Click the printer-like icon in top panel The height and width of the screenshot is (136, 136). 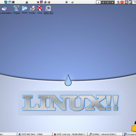[27, 2]
